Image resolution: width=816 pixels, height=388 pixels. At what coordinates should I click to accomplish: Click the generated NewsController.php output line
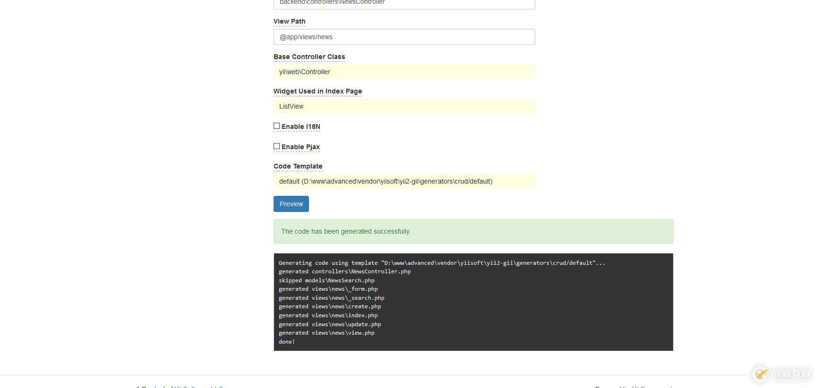pyautogui.click(x=344, y=271)
